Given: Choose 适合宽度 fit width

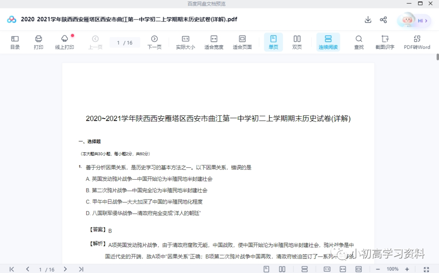Looking at the screenshot, I should 214,43.
